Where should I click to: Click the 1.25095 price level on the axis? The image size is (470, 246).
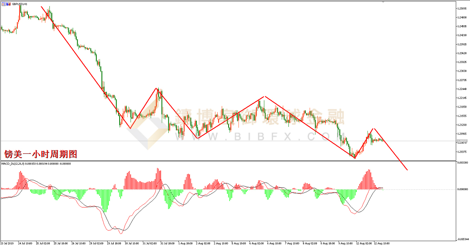[x=462, y=8]
